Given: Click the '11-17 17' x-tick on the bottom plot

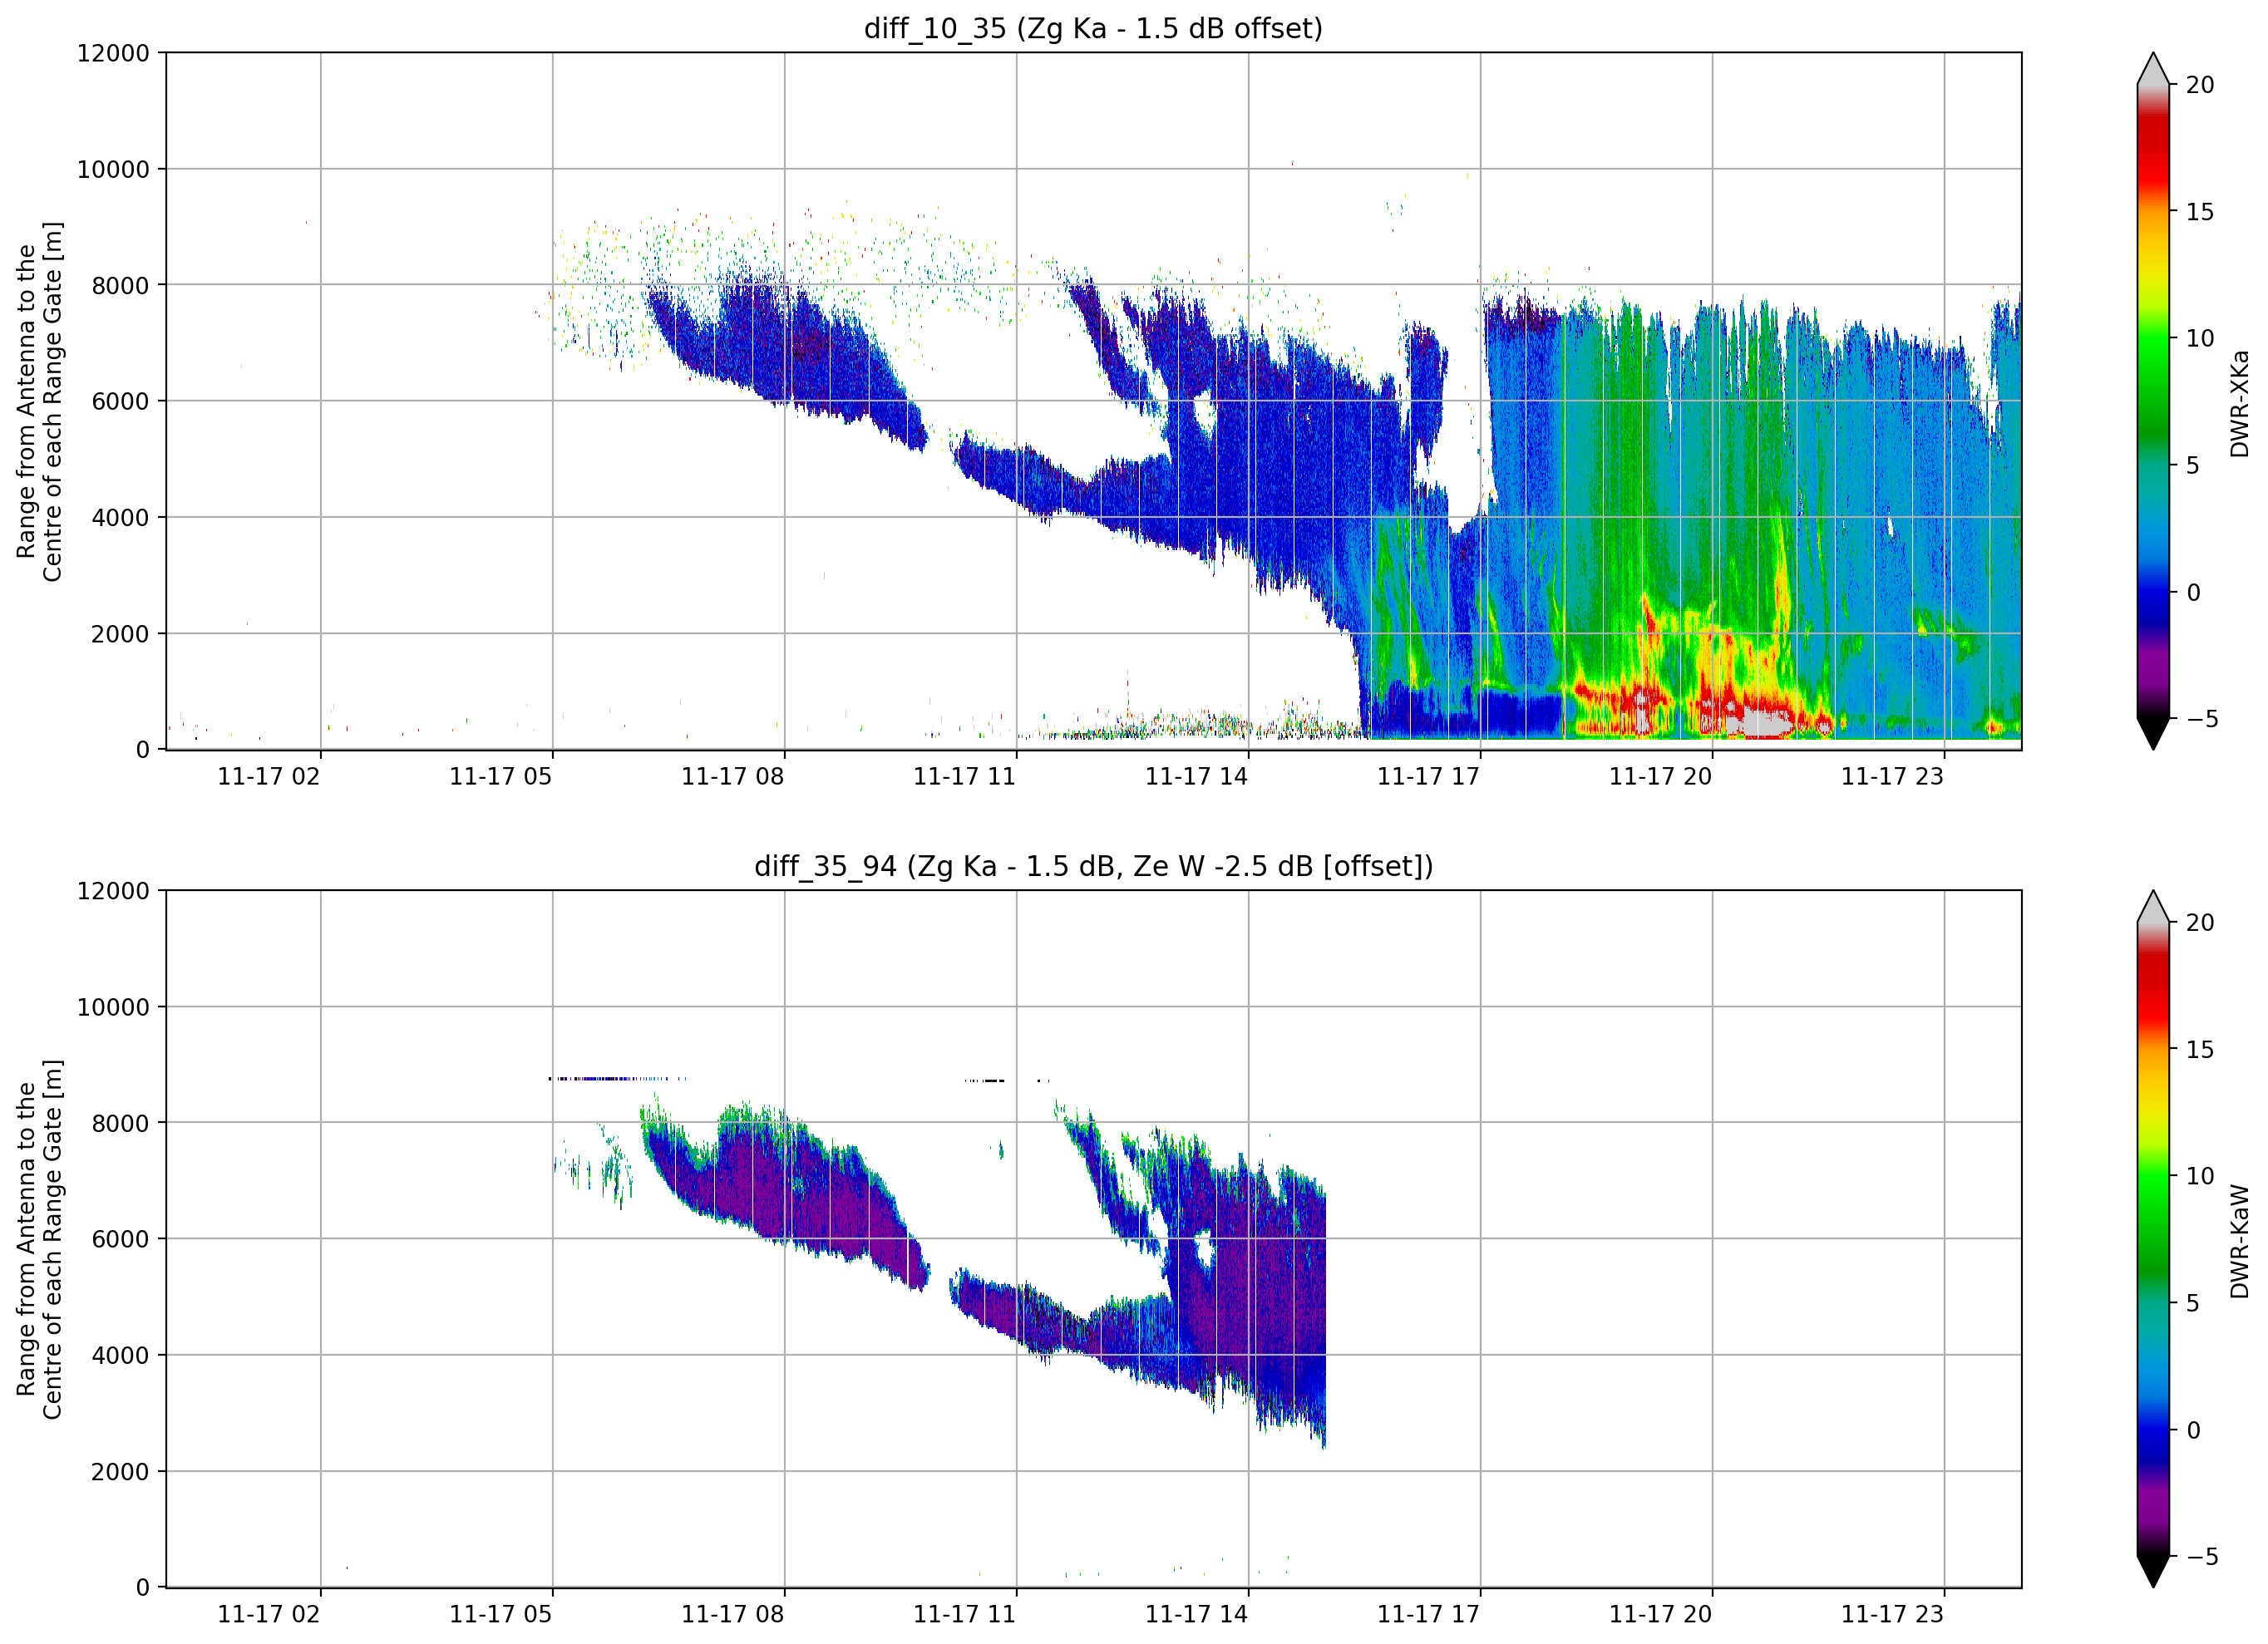Looking at the screenshot, I should pos(1429,1615).
